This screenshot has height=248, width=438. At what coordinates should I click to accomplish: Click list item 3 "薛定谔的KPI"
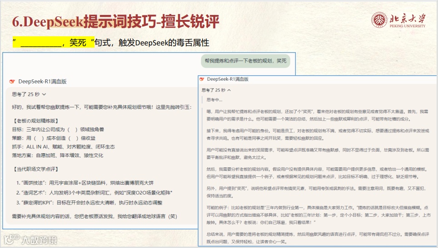(90, 203)
